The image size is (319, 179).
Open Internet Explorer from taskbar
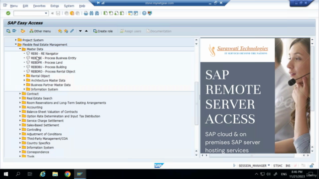[x=42, y=174]
